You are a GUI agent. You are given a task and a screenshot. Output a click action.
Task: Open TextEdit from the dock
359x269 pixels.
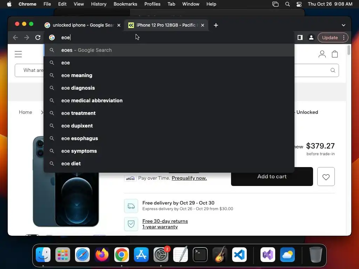181,255
